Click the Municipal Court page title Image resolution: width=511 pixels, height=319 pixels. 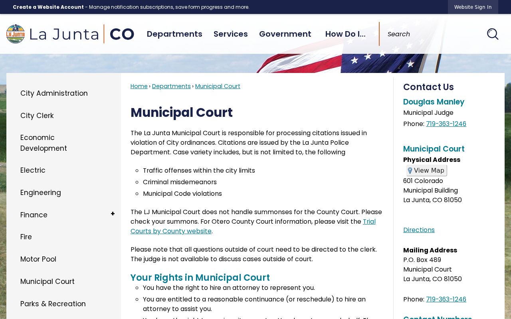coord(182,113)
